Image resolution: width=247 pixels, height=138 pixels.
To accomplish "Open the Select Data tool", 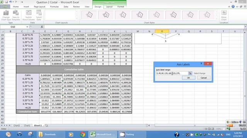I will 39,15.
